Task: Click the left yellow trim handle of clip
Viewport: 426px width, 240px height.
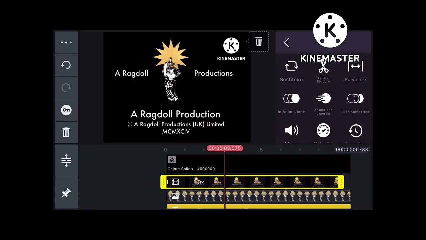Action: [x=163, y=182]
